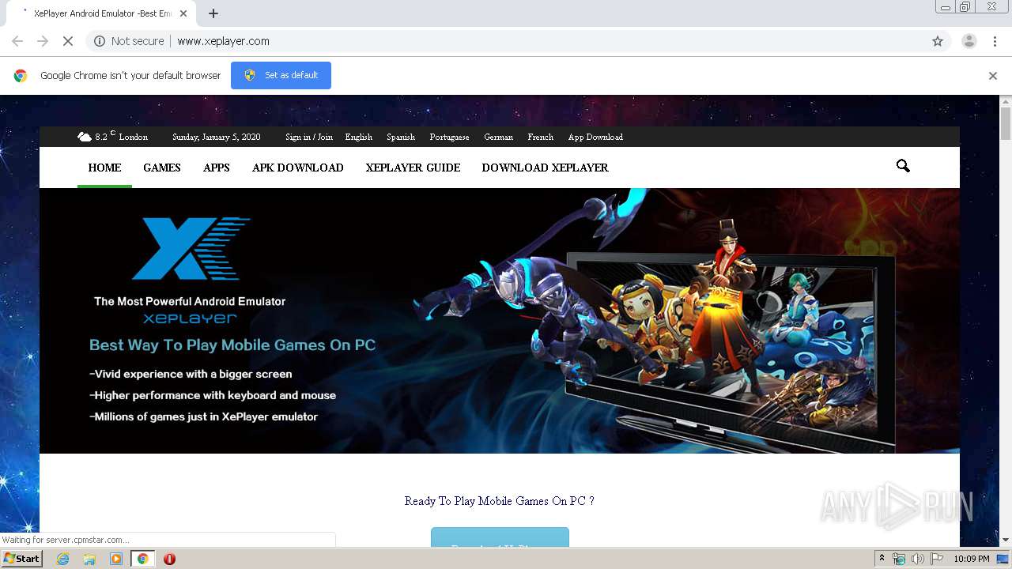Click Sign in / Join link
The height and width of the screenshot is (569, 1012).
(309, 137)
